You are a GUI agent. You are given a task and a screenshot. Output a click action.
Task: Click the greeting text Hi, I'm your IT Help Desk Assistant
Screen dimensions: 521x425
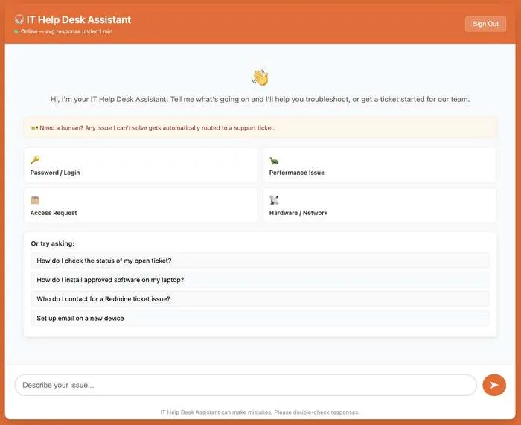tap(260, 99)
